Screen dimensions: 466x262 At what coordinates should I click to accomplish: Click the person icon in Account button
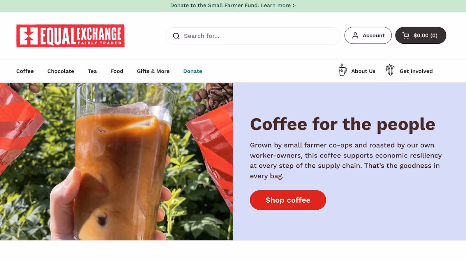(355, 36)
